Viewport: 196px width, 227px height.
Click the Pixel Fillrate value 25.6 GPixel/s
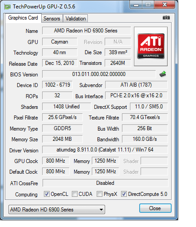(x=63, y=117)
